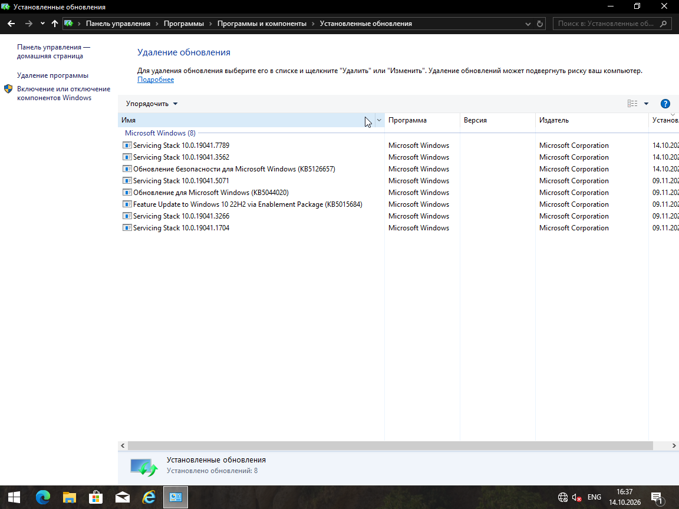Select Servicing Stack 10.0.19041.3562 row
This screenshot has height=509, width=679.
(398, 157)
